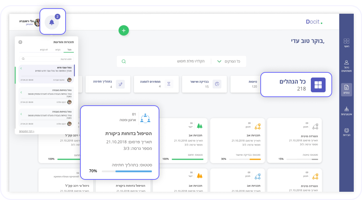Expand the נוהל עובד חדש notification
Viewport: 362px width, 200px height.
(21, 69)
